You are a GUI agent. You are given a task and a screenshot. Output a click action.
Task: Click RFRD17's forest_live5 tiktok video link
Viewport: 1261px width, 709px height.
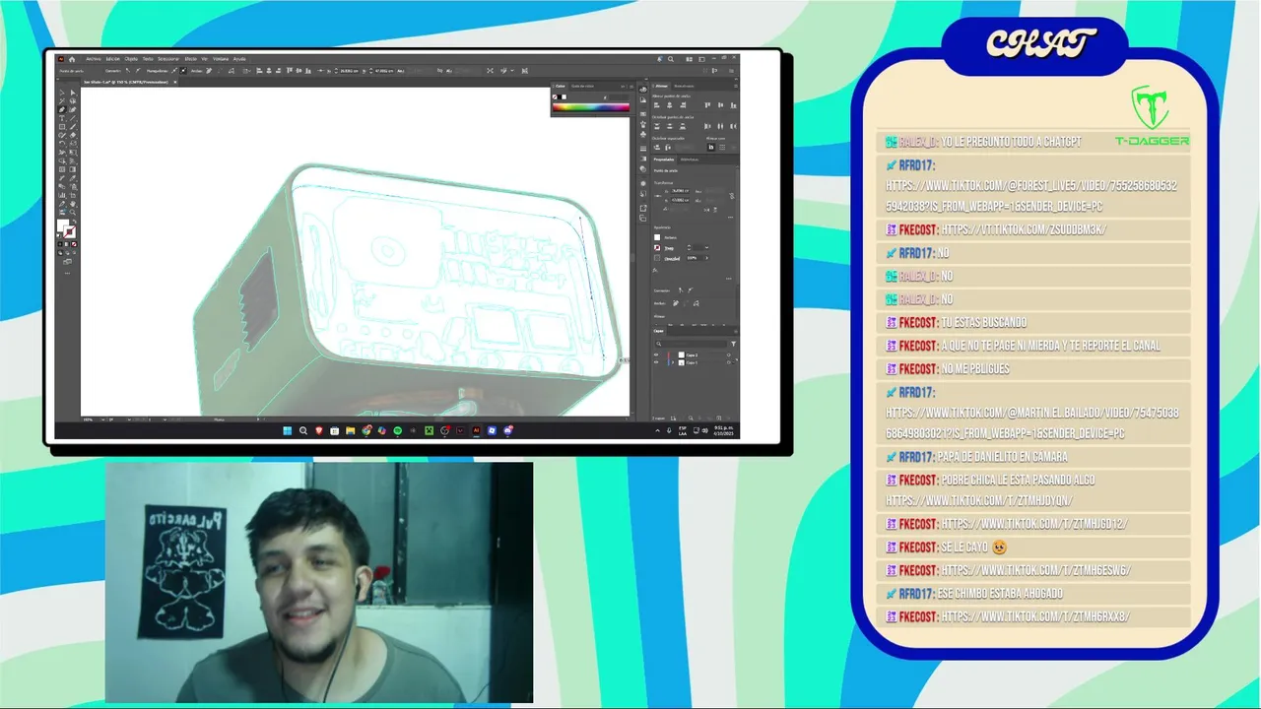click(1031, 196)
